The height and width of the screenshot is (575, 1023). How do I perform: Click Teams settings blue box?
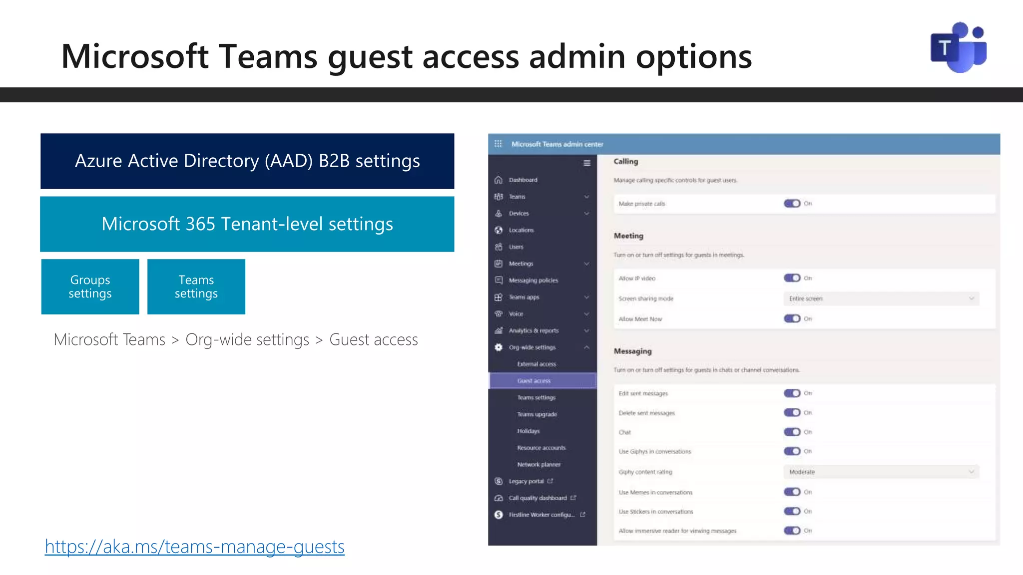pos(196,287)
